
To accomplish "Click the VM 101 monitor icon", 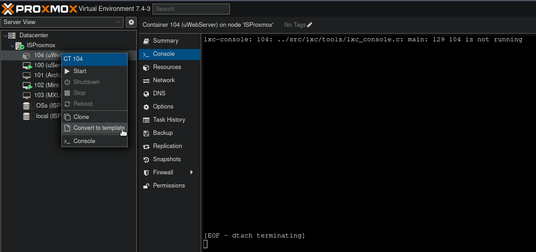I will pos(26,75).
